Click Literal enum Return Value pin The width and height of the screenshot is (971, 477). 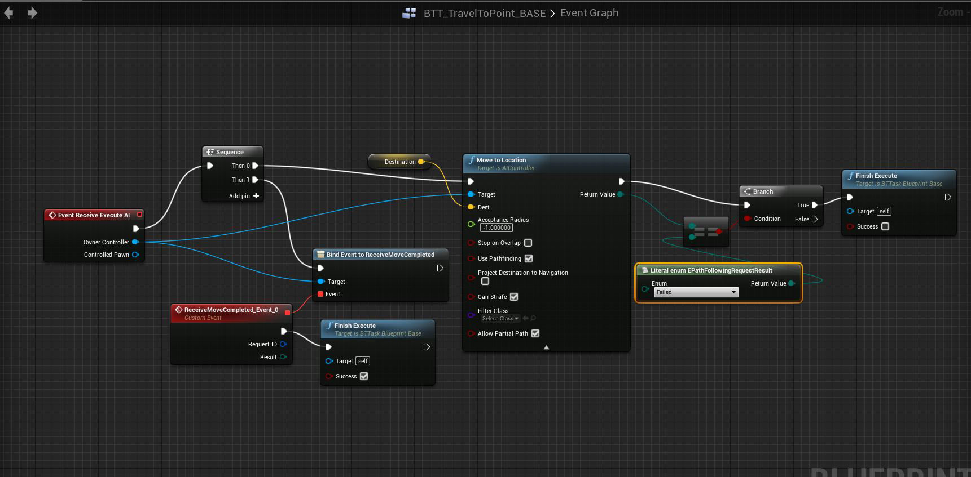(791, 283)
